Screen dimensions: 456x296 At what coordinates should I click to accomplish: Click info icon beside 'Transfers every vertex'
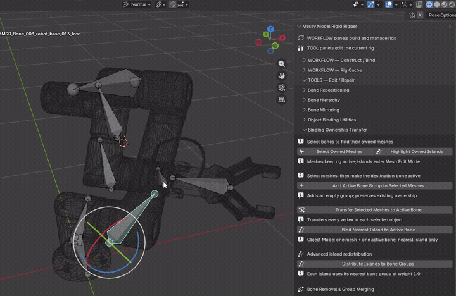pyautogui.click(x=301, y=219)
